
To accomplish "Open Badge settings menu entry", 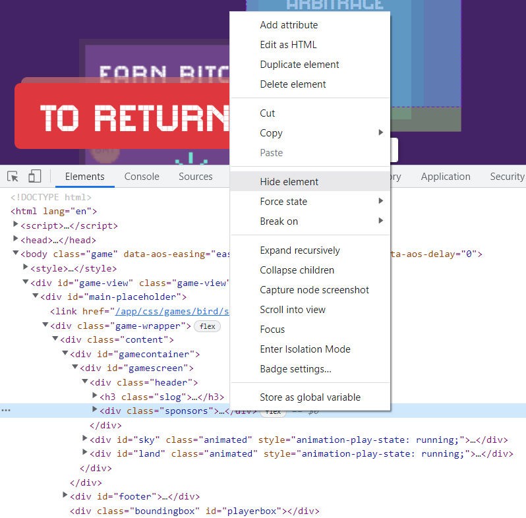I will click(x=310, y=369).
